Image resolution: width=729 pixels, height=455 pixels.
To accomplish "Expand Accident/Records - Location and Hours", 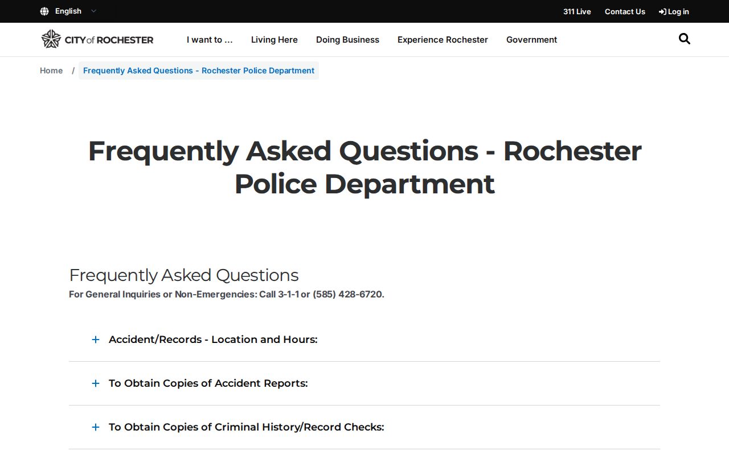I will (x=364, y=340).
